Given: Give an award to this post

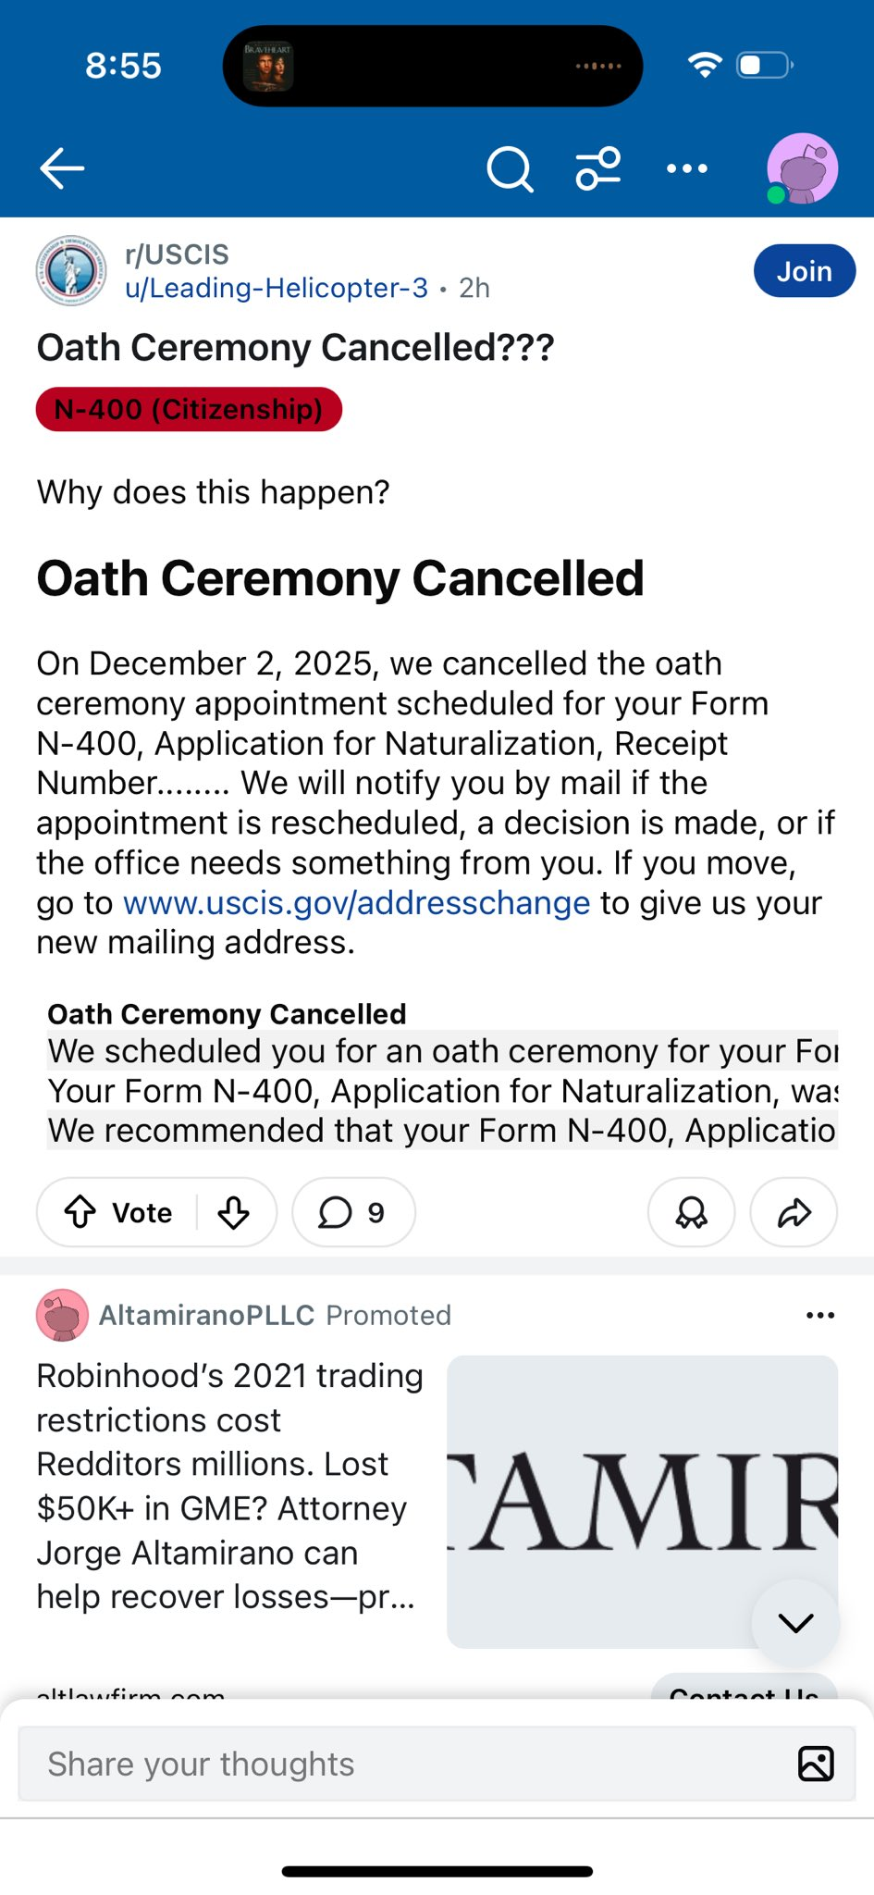Looking at the screenshot, I should click(x=691, y=1212).
